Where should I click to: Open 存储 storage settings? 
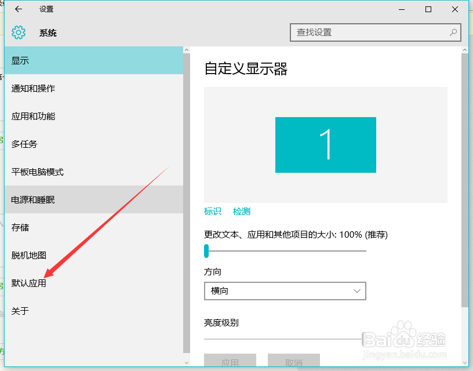pos(20,227)
